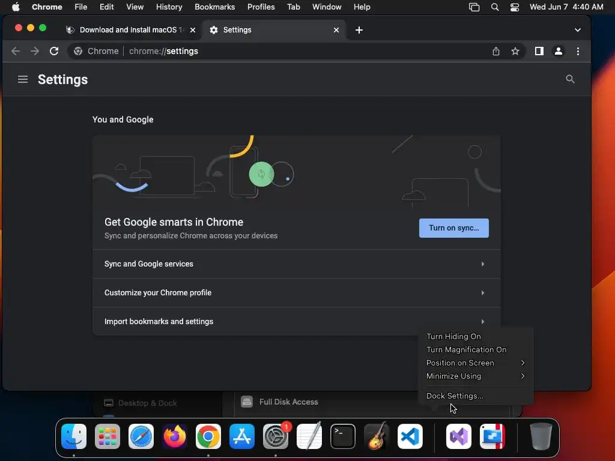Click the date and time in menu bar

566,7
